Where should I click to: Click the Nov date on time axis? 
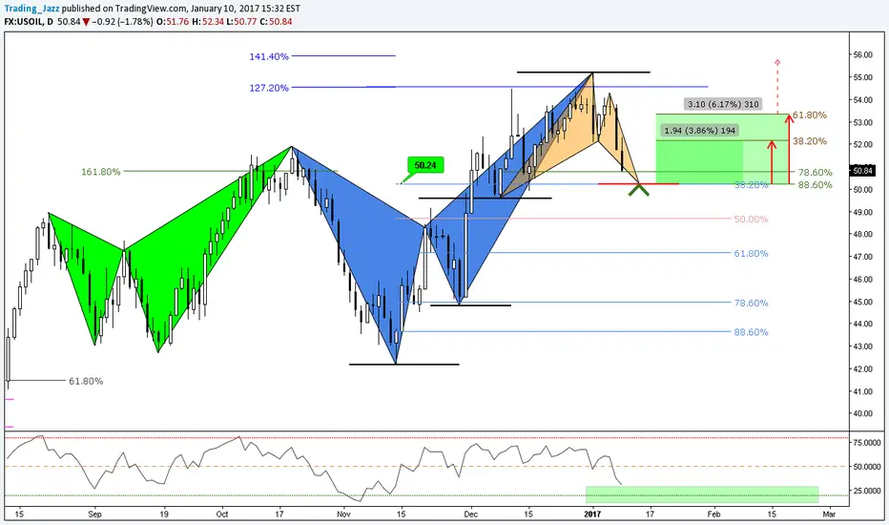pyautogui.click(x=343, y=514)
